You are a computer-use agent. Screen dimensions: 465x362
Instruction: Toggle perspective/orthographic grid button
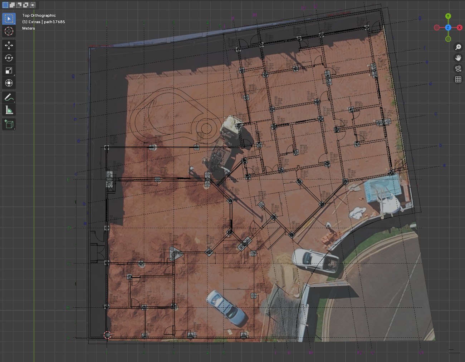point(458,79)
